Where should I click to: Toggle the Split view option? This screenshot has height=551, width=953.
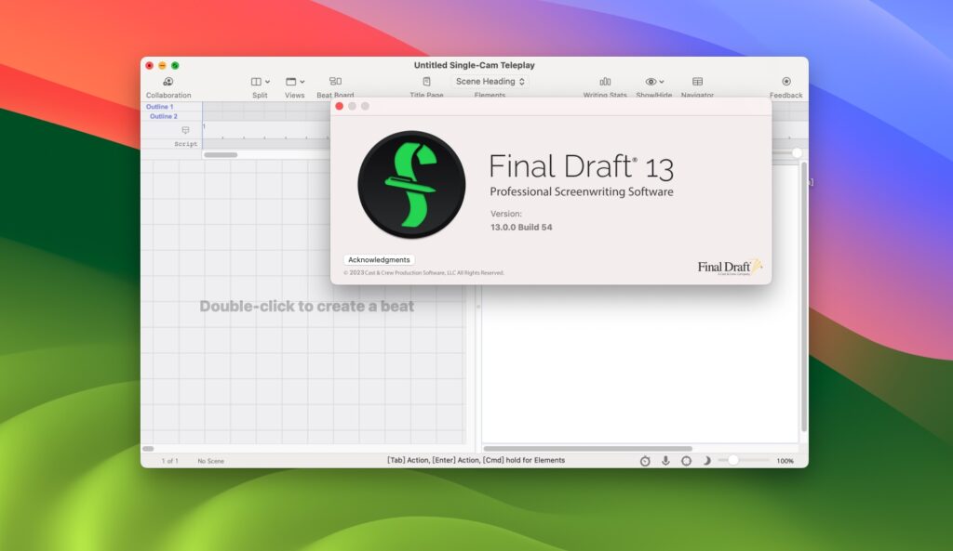pyautogui.click(x=259, y=84)
